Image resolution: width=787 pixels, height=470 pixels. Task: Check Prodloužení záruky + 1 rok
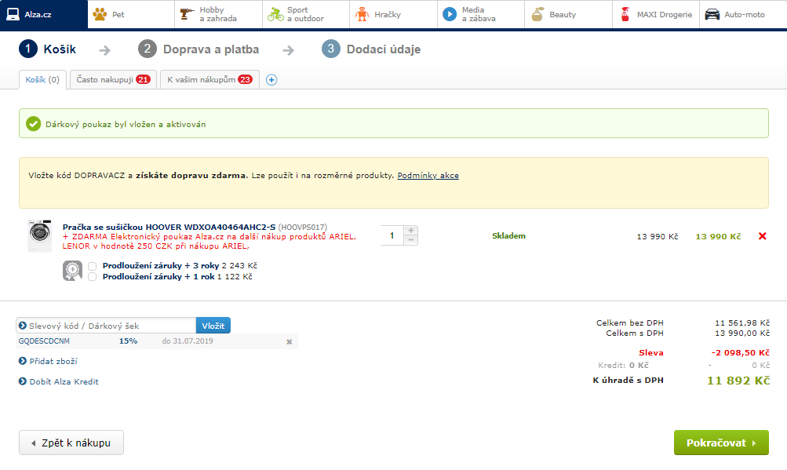point(93,277)
